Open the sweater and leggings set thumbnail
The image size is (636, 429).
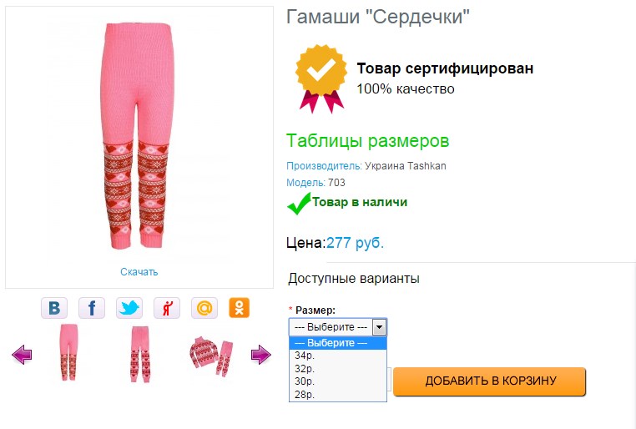coord(211,356)
